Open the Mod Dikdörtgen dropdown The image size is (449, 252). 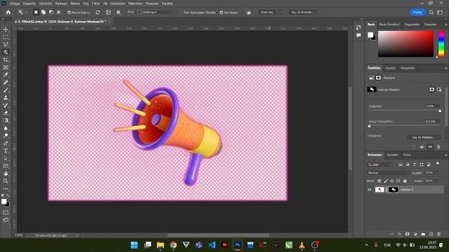(156, 13)
